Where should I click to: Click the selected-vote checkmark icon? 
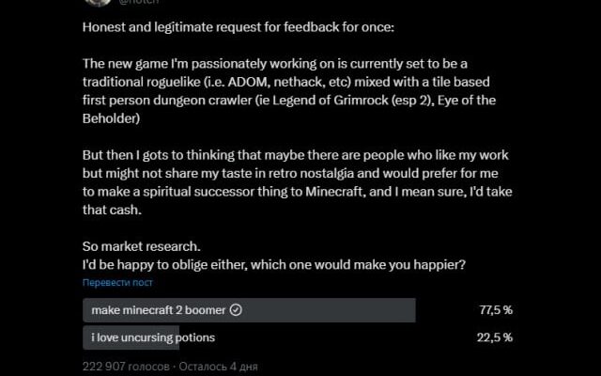(x=236, y=310)
